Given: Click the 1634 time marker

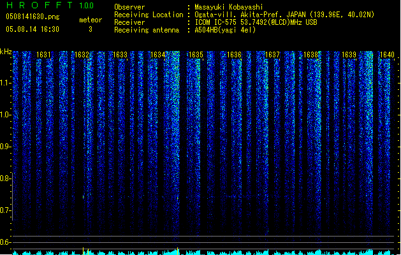Looking at the screenshot, I should tap(158, 55).
